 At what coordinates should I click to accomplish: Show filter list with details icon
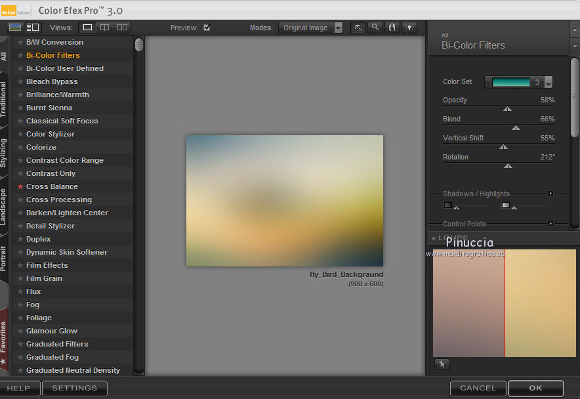coord(32,28)
